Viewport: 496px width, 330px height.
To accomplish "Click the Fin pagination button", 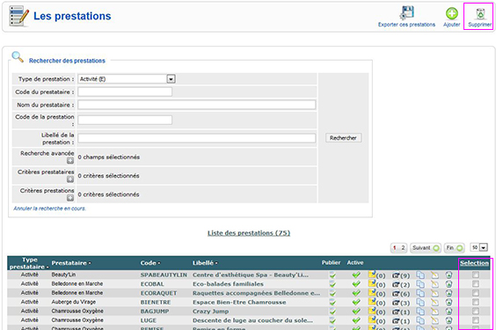I will (x=455, y=248).
